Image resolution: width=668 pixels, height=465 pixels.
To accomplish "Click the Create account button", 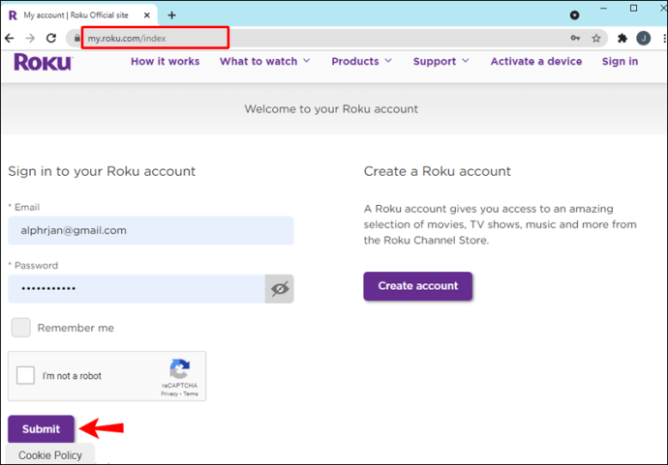I will click(417, 286).
